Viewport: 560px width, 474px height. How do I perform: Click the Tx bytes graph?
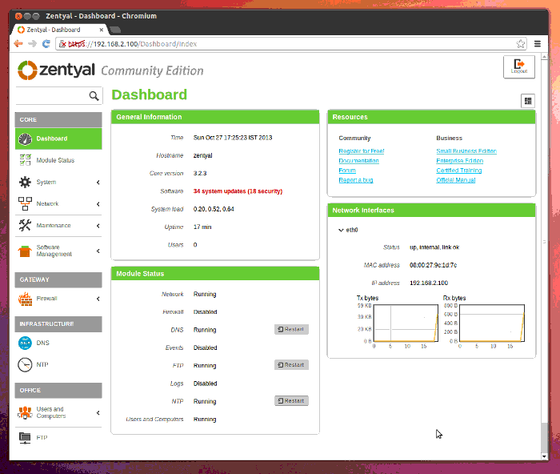(x=406, y=323)
